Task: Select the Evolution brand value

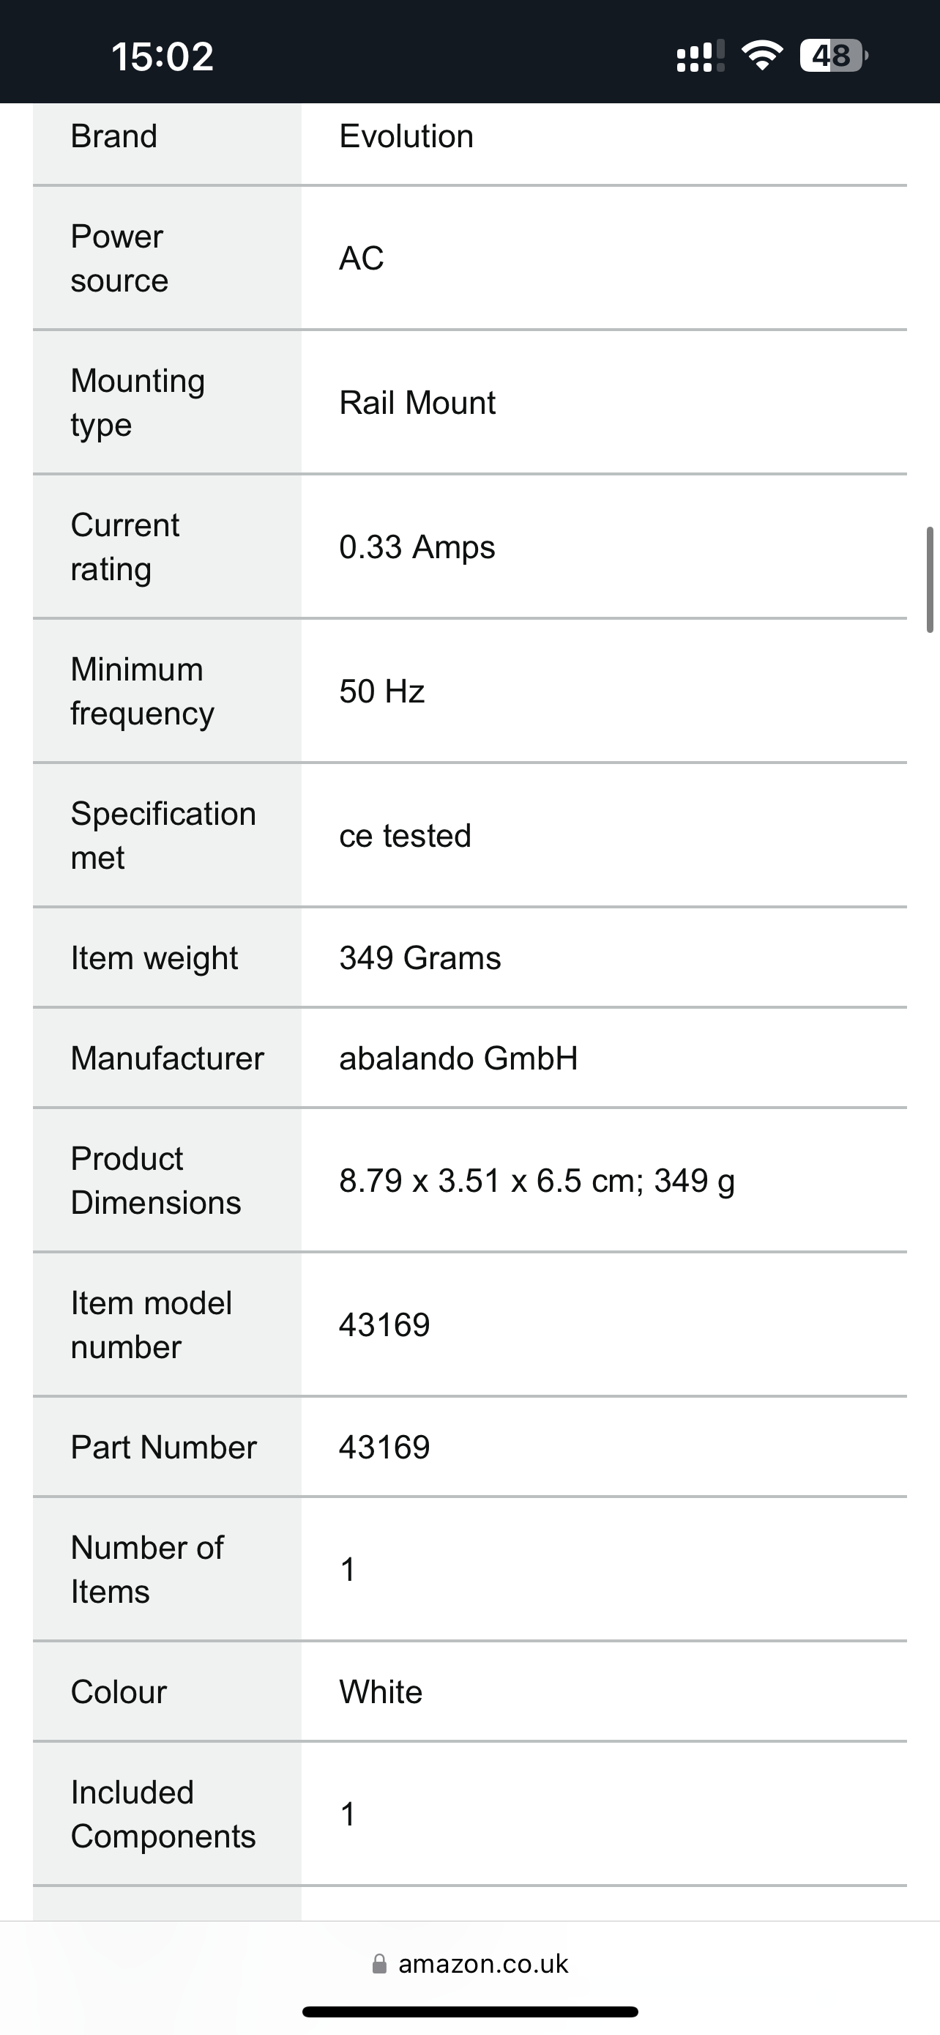Action: 406,137
